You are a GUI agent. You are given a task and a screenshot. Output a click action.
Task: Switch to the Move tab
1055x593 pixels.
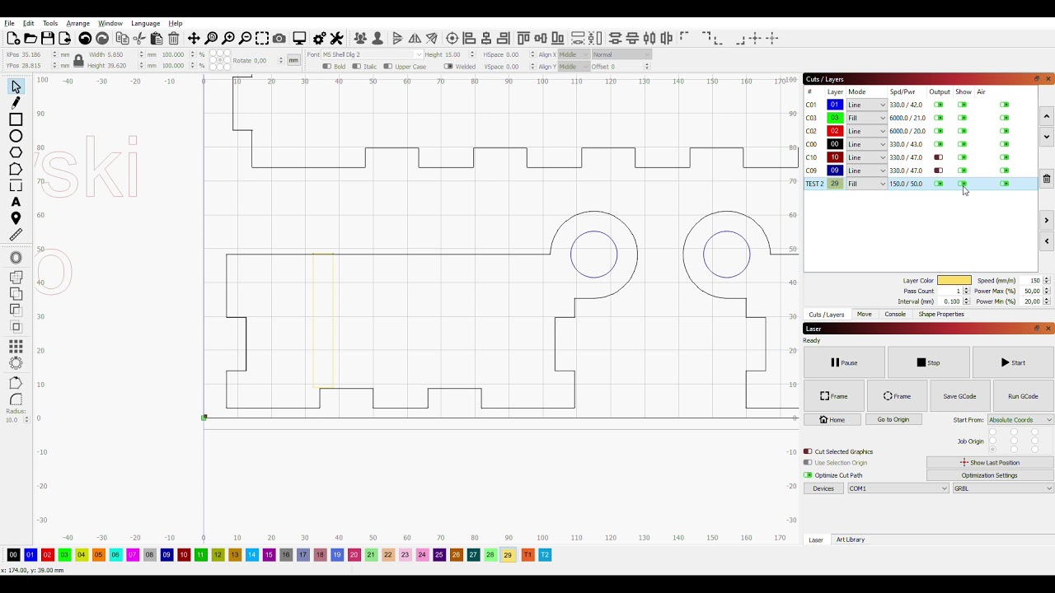(864, 315)
